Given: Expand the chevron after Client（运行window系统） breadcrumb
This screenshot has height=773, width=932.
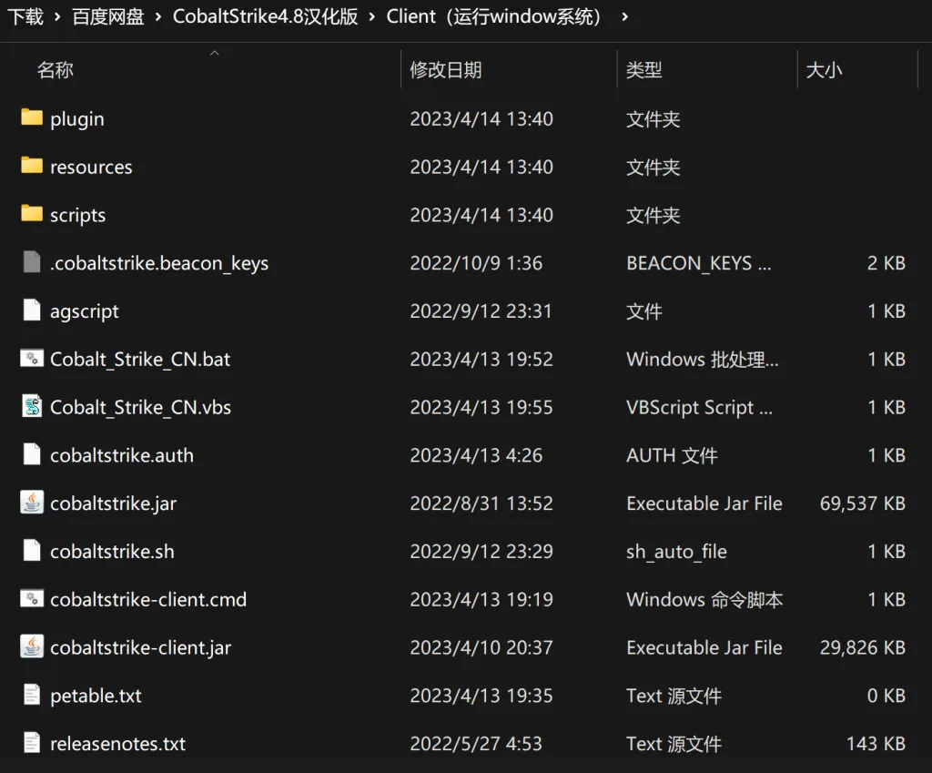Looking at the screenshot, I should click(624, 16).
